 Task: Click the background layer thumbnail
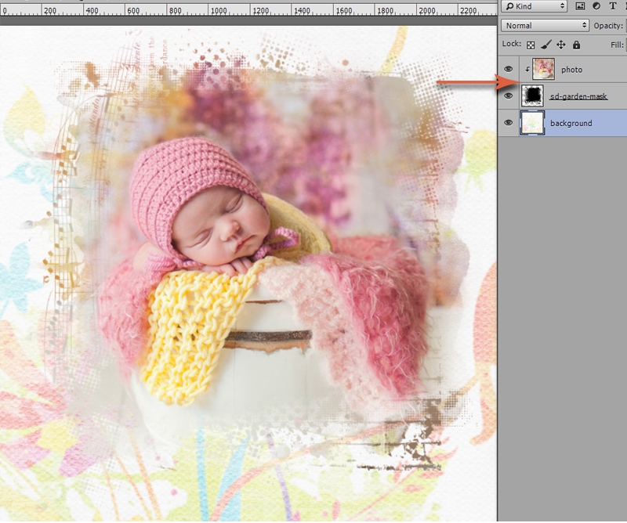pyautogui.click(x=532, y=123)
